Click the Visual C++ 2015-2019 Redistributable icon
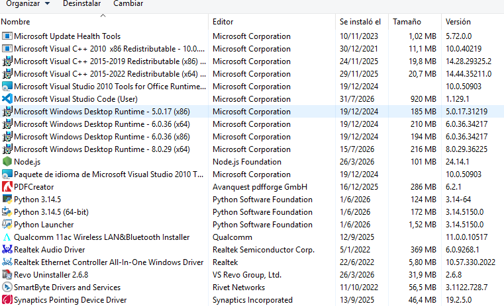This screenshot has width=504, height=306. click(7, 61)
